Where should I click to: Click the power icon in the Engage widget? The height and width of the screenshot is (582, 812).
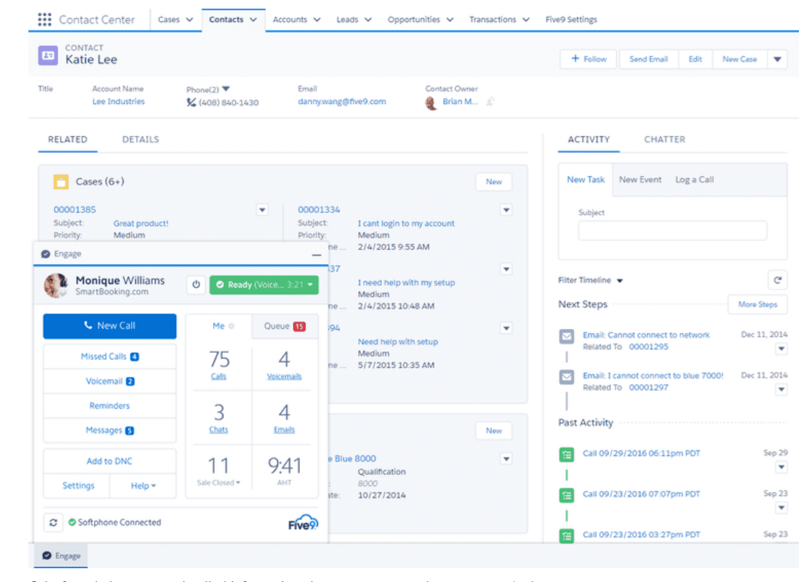pyautogui.click(x=195, y=284)
